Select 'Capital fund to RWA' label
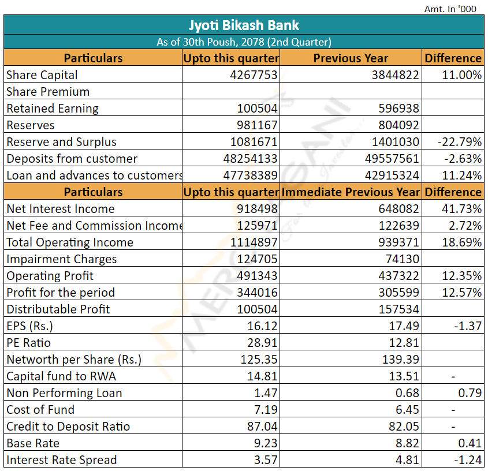The width and height of the screenshot is (488, 471). click(61, 377)
